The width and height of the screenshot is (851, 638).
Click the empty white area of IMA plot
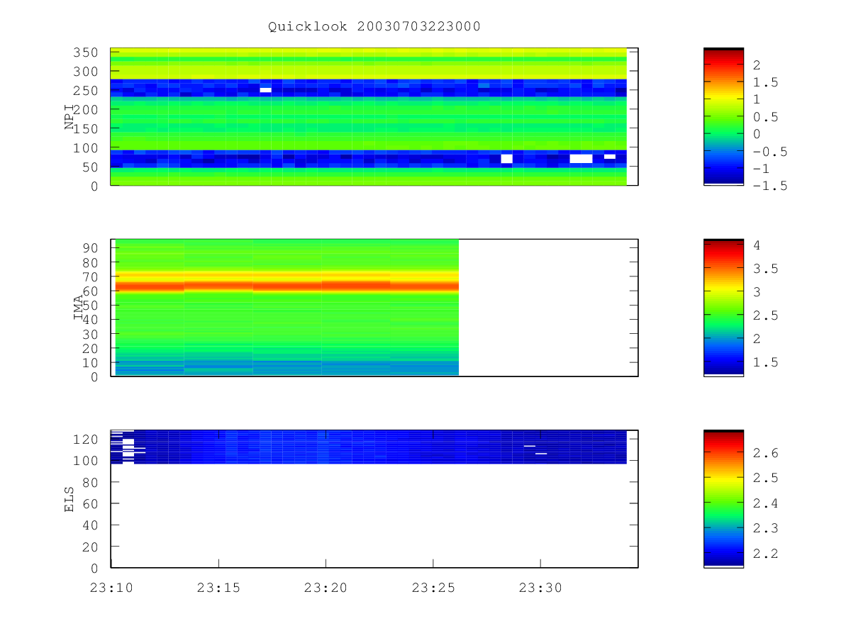coord(548,308)
